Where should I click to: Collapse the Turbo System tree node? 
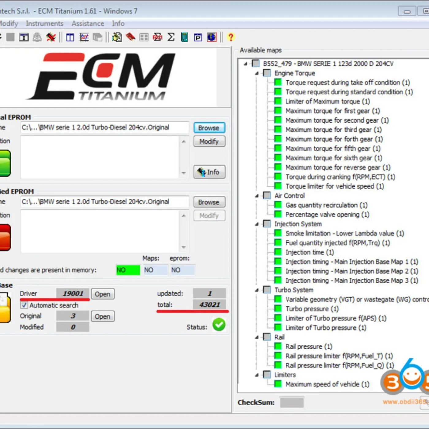[257, 290]
